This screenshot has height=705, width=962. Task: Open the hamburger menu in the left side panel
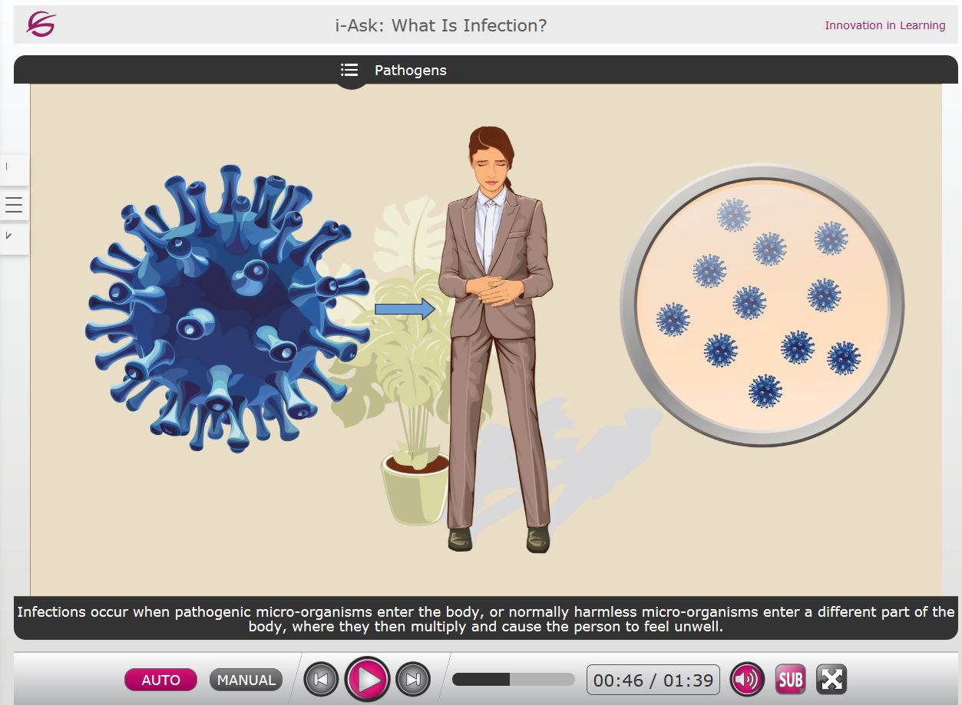(x=14, y=205)
